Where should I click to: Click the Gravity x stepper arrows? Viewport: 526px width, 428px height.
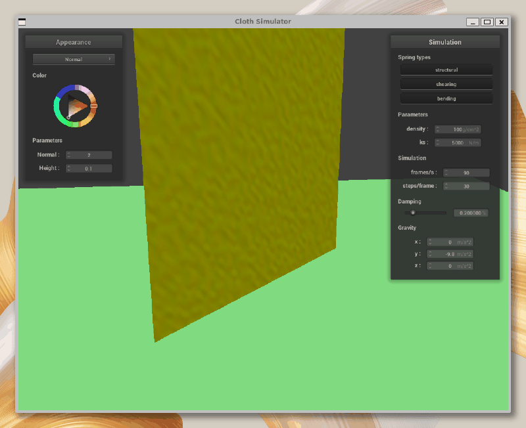(430, 242)
